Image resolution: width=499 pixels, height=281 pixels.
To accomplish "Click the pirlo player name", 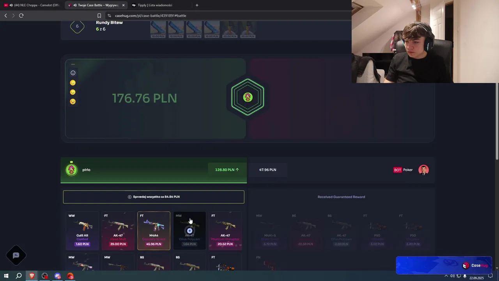I will pyautogui.click(x=87, y=170).
